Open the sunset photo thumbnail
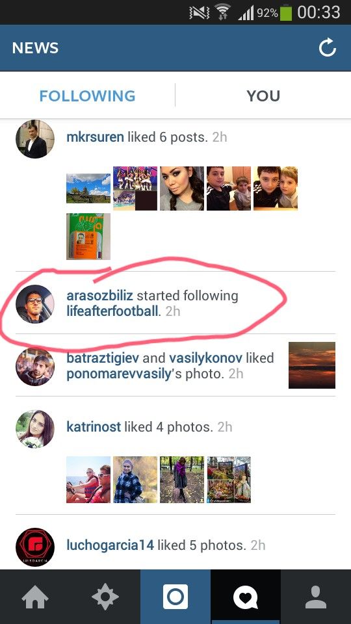The width and height of the screenshot is (351, 624). click(312, 365)
